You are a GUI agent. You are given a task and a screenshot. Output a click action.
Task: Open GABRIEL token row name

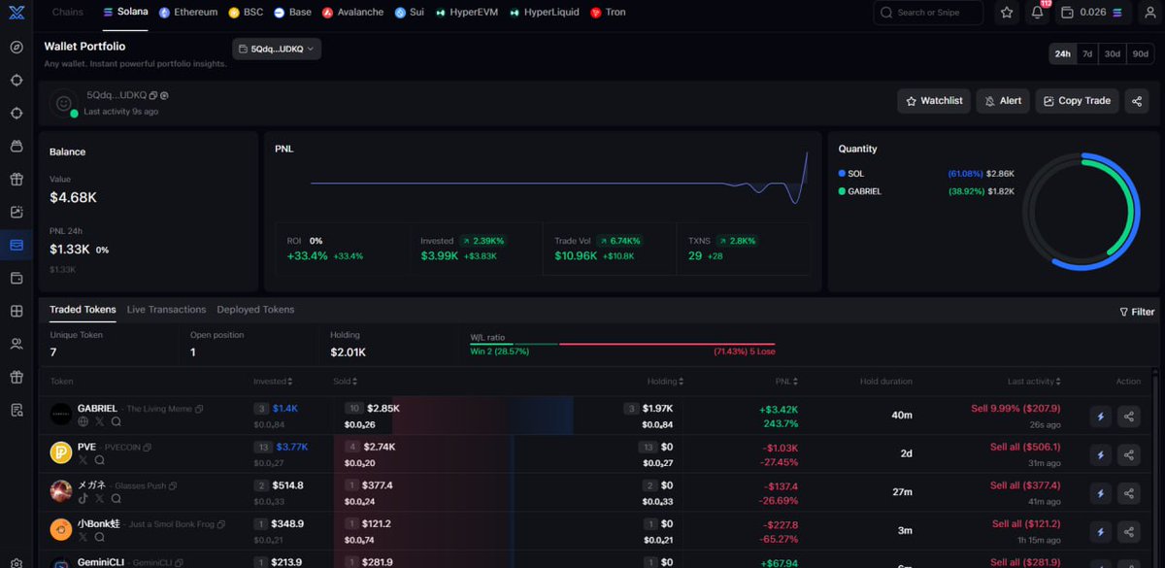[97, 409]
